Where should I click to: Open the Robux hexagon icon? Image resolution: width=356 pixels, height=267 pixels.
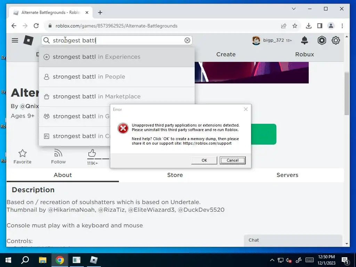(x=322, y=40)
